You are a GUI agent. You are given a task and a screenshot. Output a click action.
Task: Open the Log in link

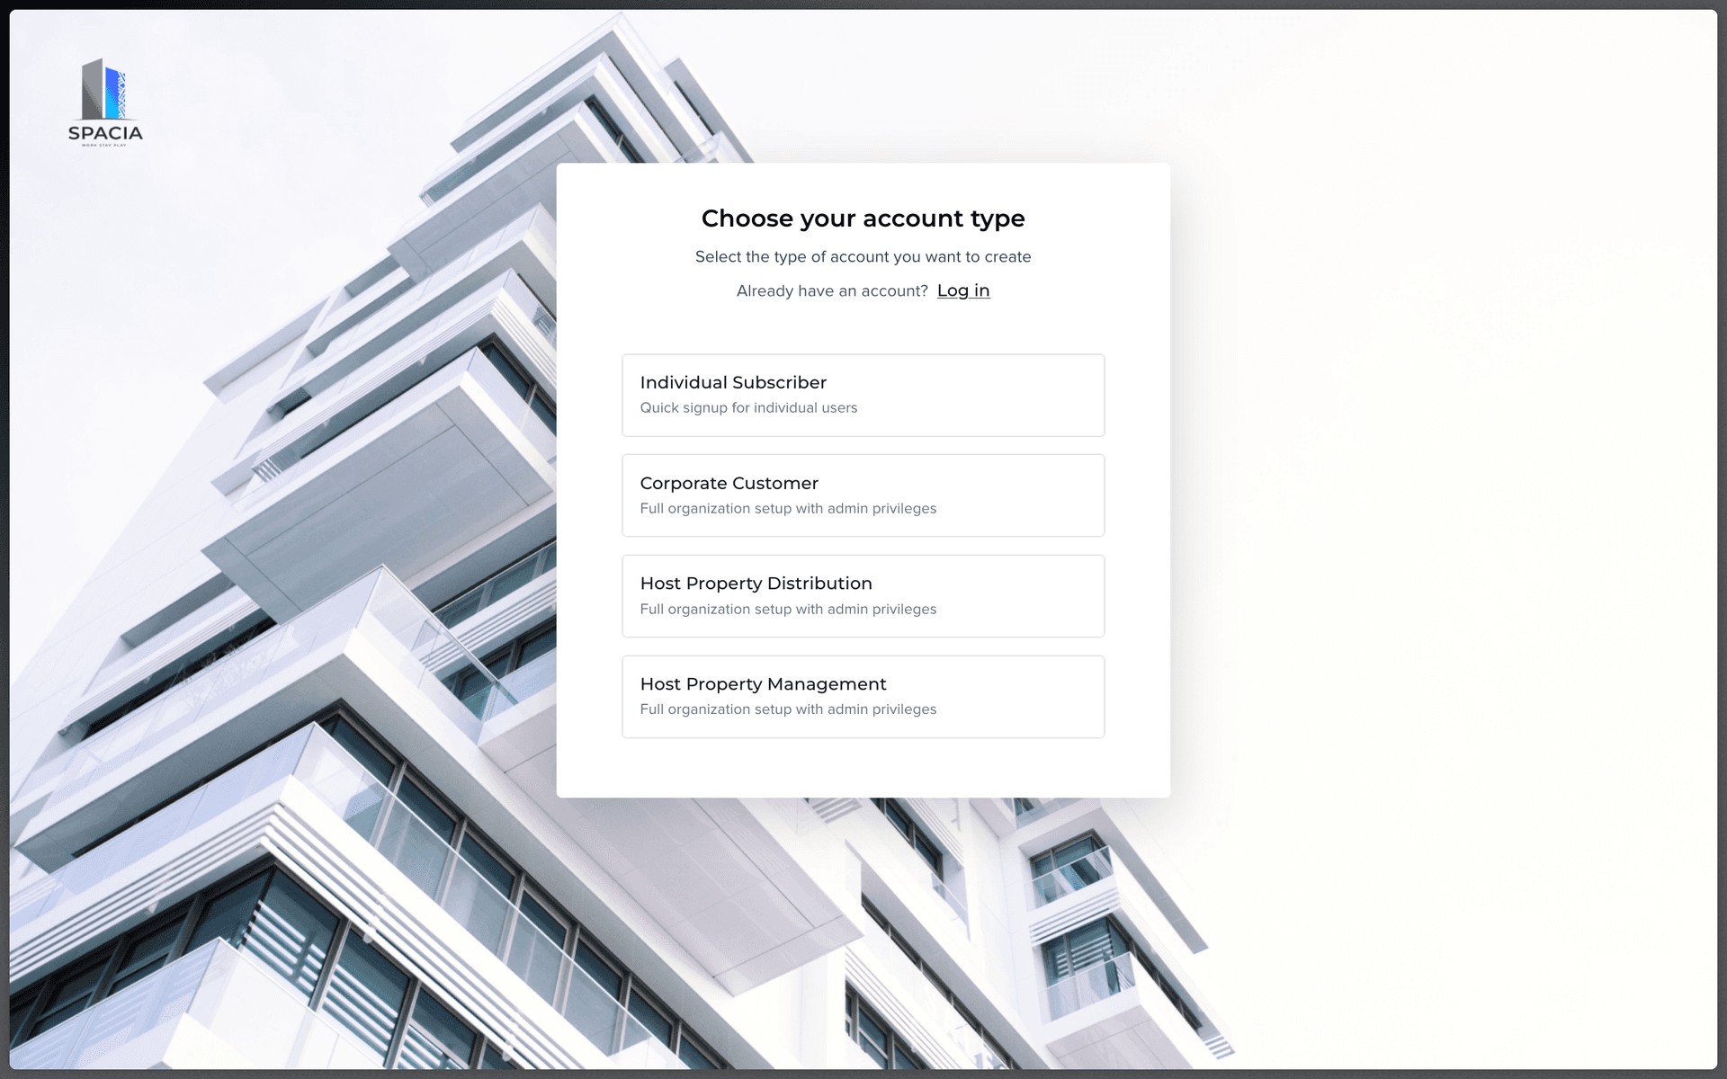click(962, 290)
